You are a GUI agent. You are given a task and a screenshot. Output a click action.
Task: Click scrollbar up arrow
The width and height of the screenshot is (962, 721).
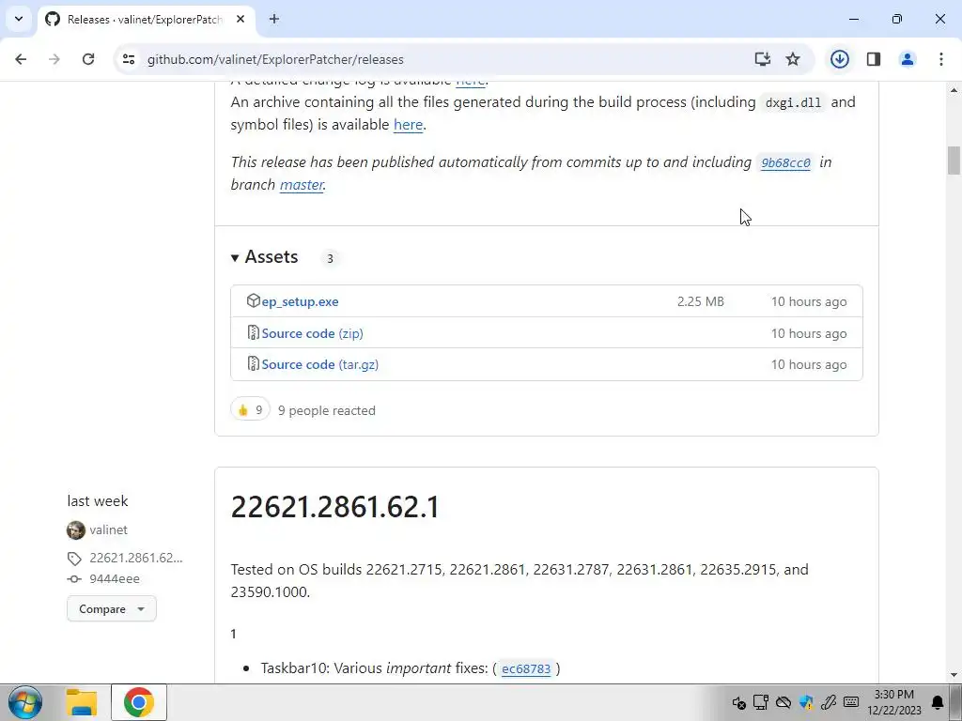(954, 90)
